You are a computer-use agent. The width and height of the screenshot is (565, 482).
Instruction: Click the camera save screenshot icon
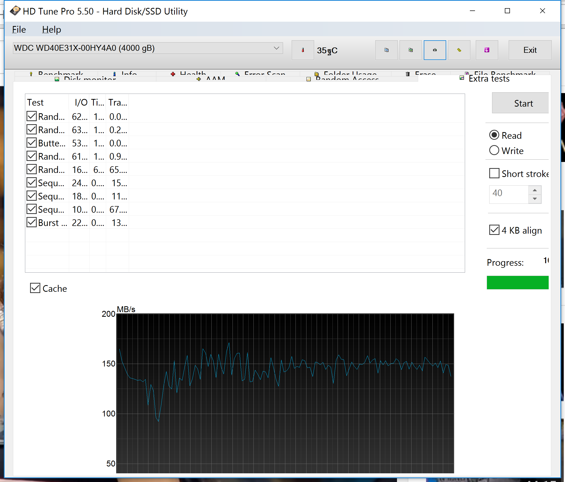(x=435, y=50)
